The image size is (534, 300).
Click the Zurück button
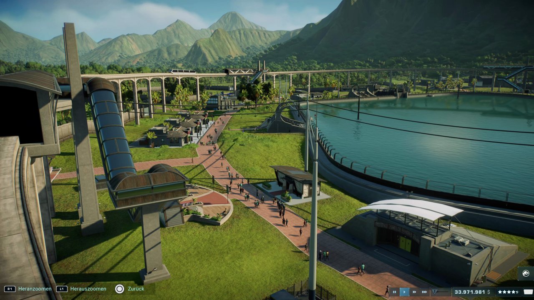[x=130, y=289]
